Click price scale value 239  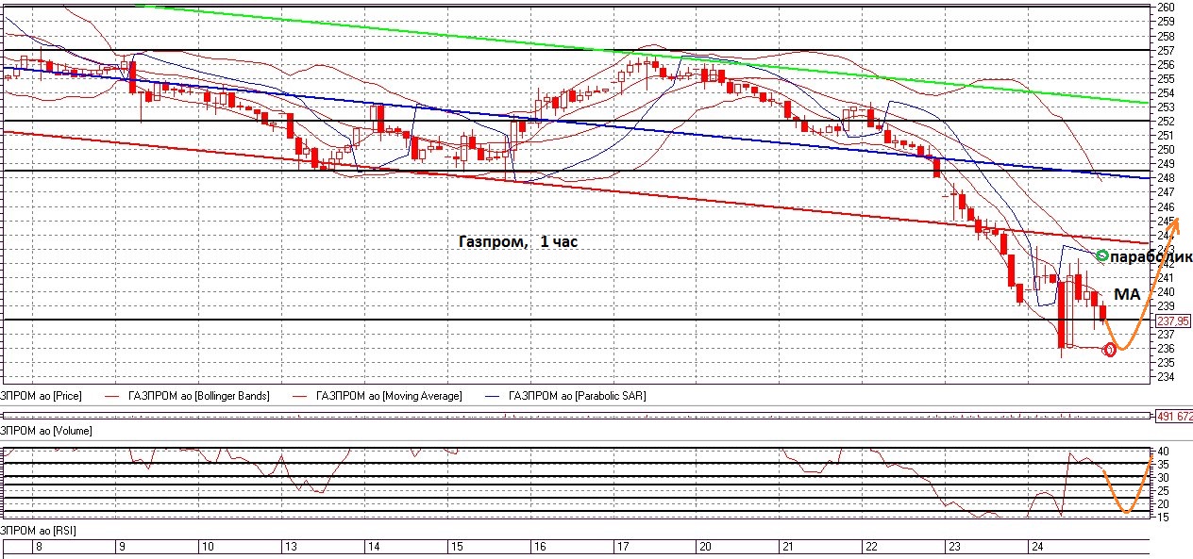tap(1166, 305)
